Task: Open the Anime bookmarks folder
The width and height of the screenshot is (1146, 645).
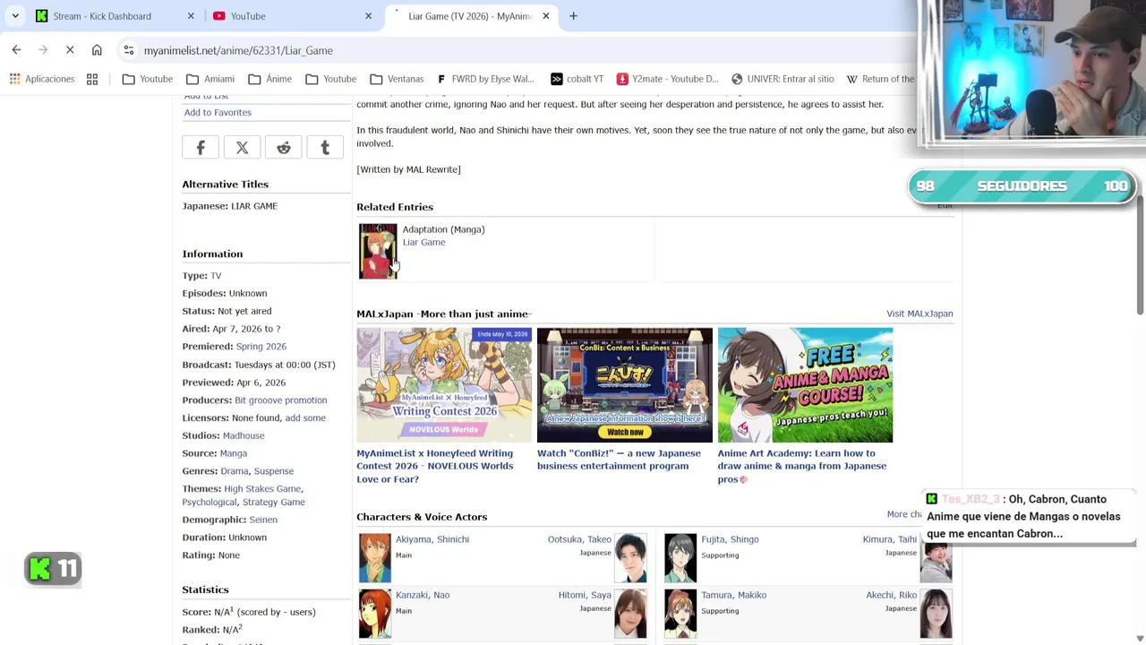Action: (x=269, y=79)
